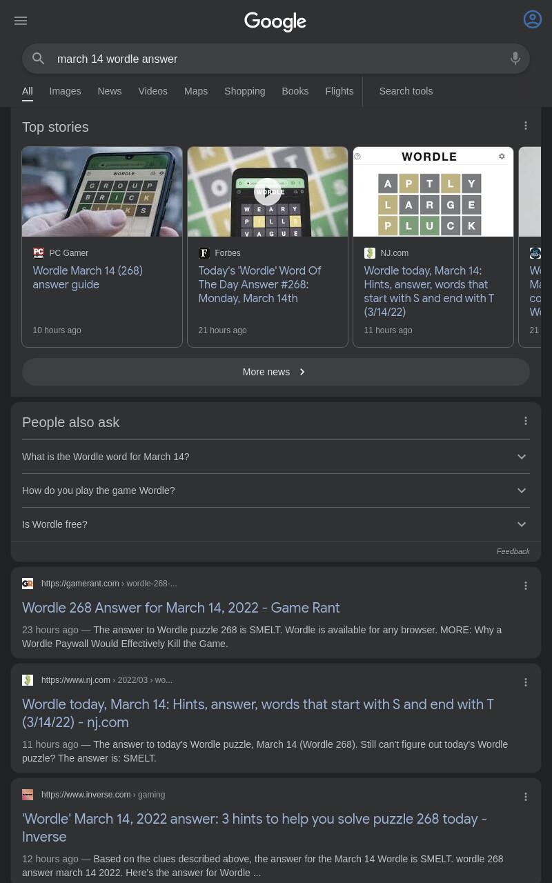Open options for the inverse.com result
Screen dimensions: 552x883
click(x=526, y=797)
